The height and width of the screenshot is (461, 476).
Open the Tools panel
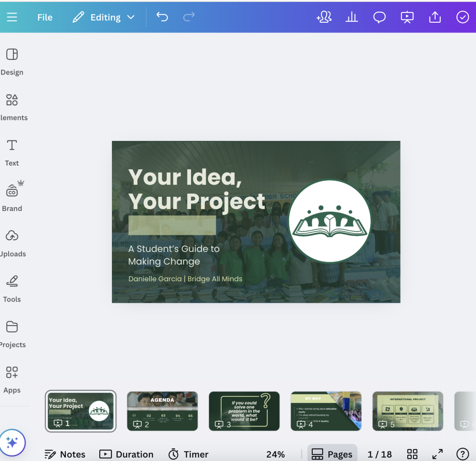[x=12, y=289]
